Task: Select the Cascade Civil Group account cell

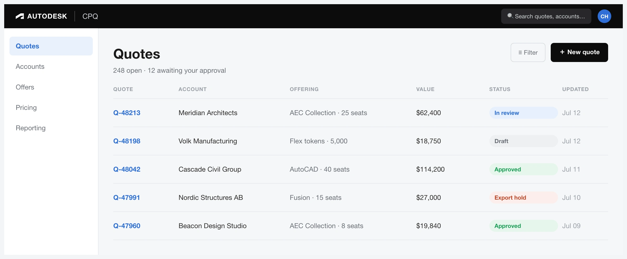Action: point(210,169)
